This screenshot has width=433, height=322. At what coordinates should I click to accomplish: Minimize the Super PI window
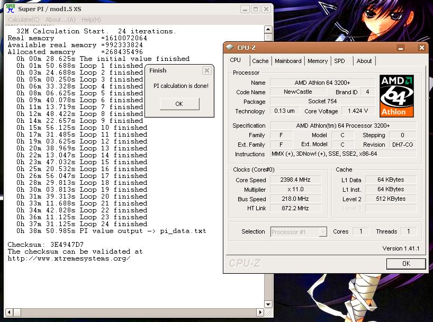coord(245,10)
